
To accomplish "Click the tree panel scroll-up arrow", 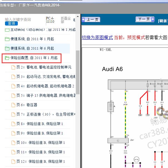I will [x=78, y=17].
